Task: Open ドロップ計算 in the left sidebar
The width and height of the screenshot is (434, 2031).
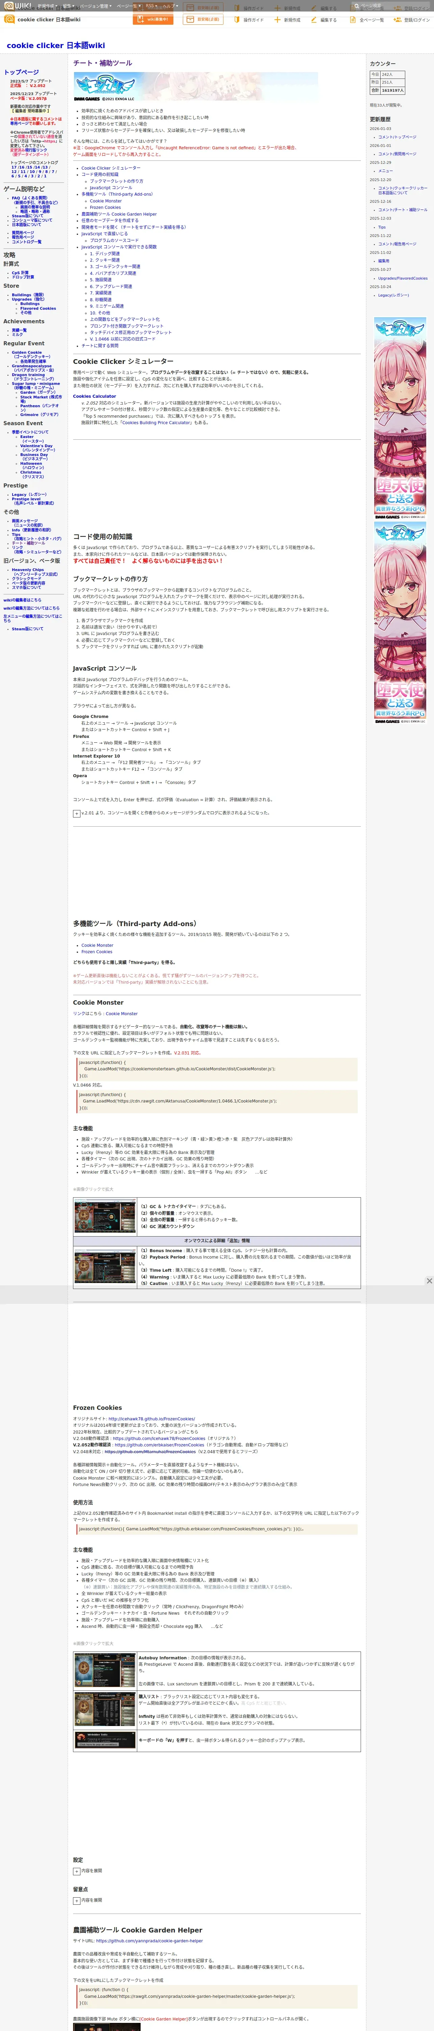Action: [x=23, y=278]
